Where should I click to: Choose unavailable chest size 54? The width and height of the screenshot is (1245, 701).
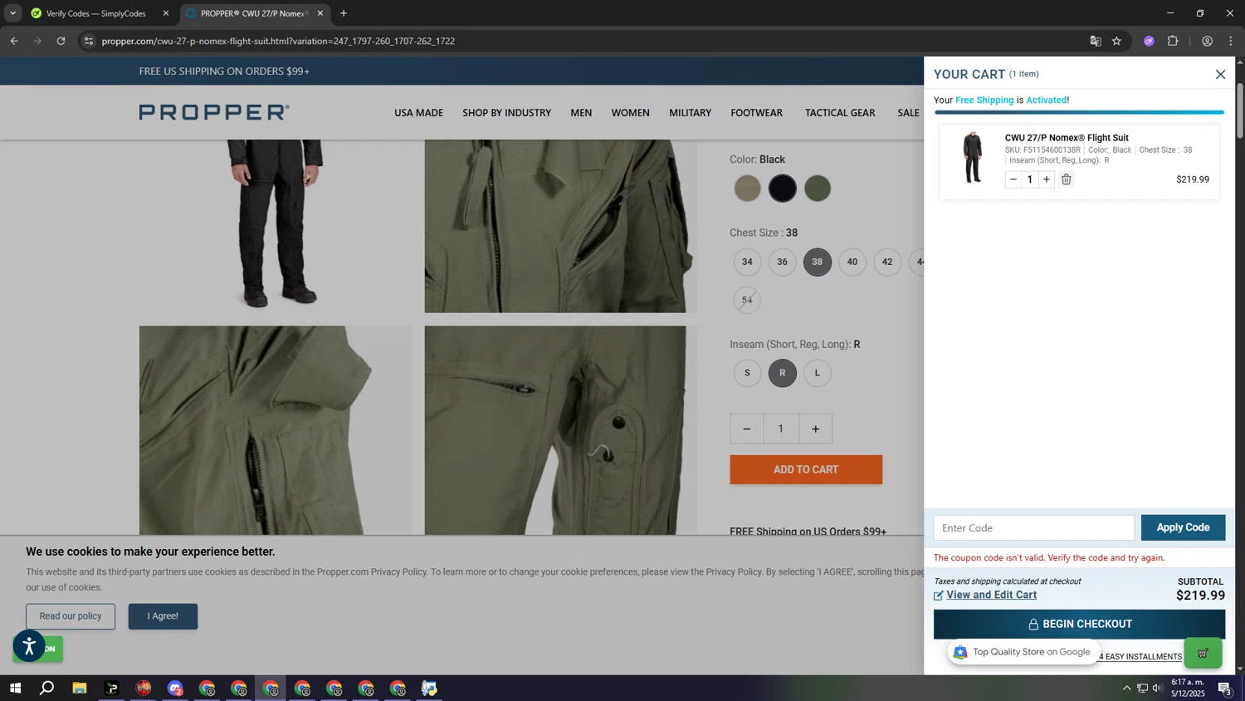(x=747, y=300)
